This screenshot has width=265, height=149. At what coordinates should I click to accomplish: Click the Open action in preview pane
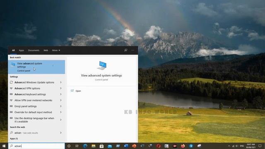[78, 91]
